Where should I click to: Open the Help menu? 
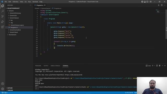point(41,2)
